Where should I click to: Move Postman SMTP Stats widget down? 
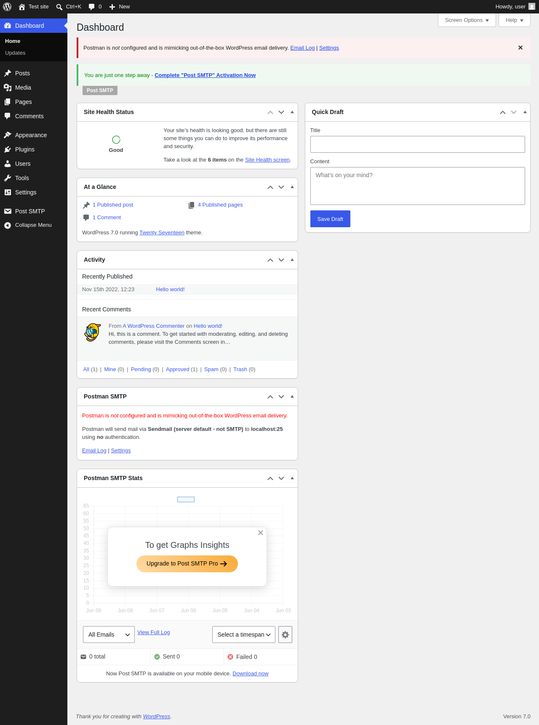(x=281, y=478)
